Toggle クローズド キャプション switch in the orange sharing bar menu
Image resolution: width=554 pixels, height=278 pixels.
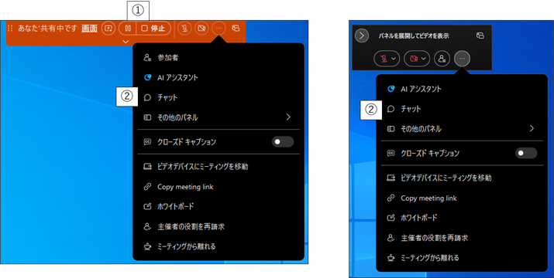pyautogui.click(x=283, y=142)
